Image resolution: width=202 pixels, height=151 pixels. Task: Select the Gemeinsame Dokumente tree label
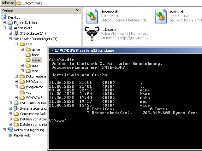pos(34,114)
